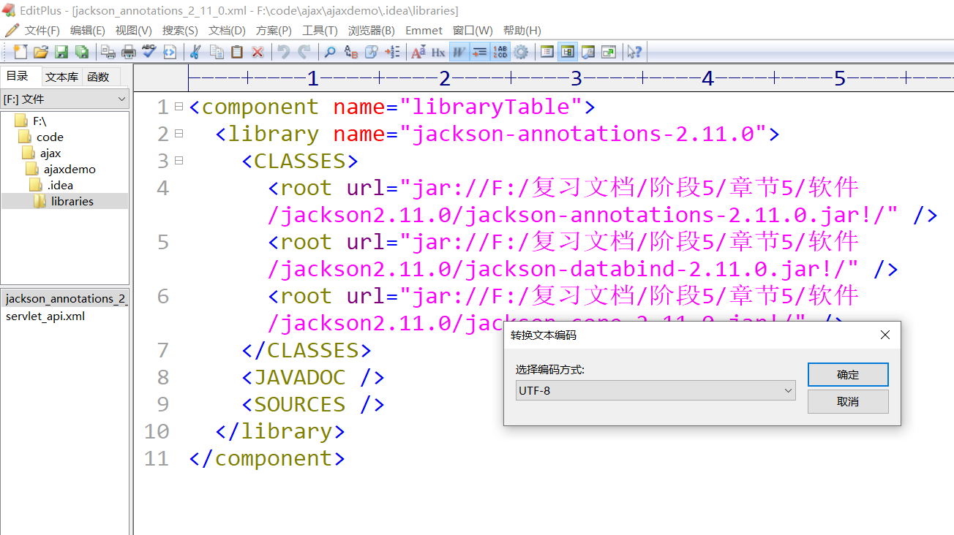Toggle the output window icon

tap(588, 52)
